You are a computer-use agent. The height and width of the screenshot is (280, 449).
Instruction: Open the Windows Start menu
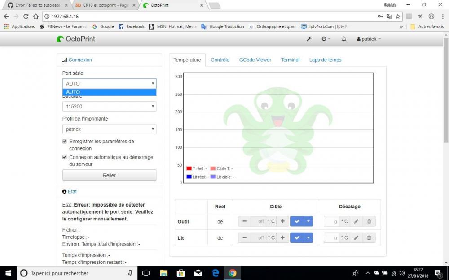click(8, 273)
